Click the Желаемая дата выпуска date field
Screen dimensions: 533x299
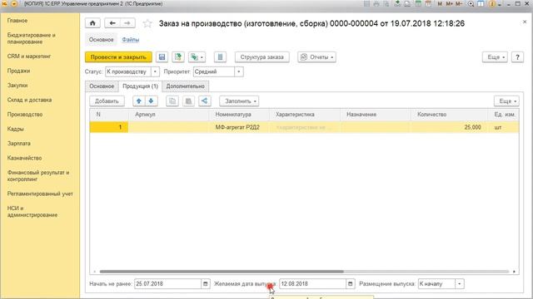point(312,284)
